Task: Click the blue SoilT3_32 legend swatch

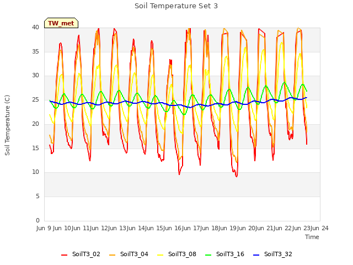Action: tap(256, 255)
